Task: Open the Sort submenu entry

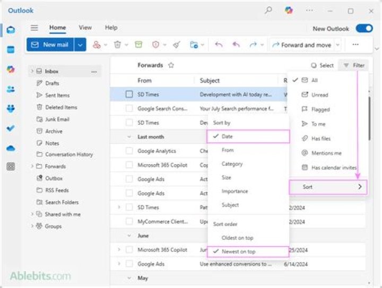Action: pos(328,187)
